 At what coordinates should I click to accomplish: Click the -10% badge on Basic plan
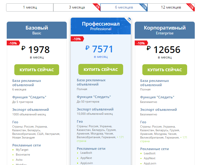click(13, 43)
